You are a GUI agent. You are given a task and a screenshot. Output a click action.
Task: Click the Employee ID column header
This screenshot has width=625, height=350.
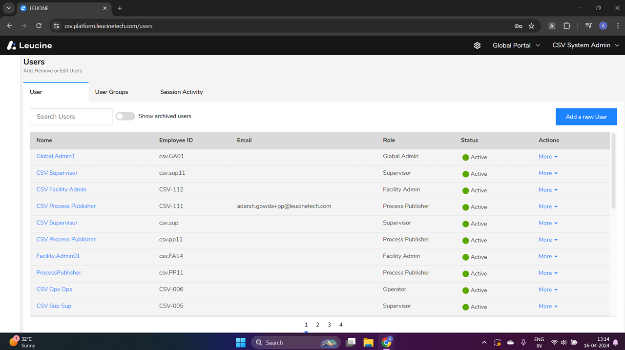pyautogui.click(x=176, y=140)
